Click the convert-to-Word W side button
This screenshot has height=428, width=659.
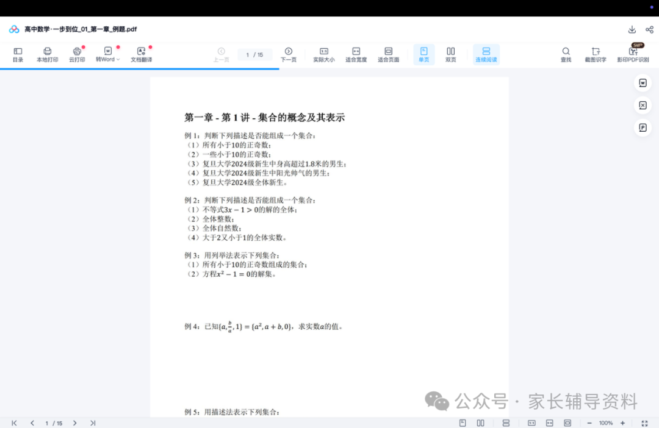[643, 83]
